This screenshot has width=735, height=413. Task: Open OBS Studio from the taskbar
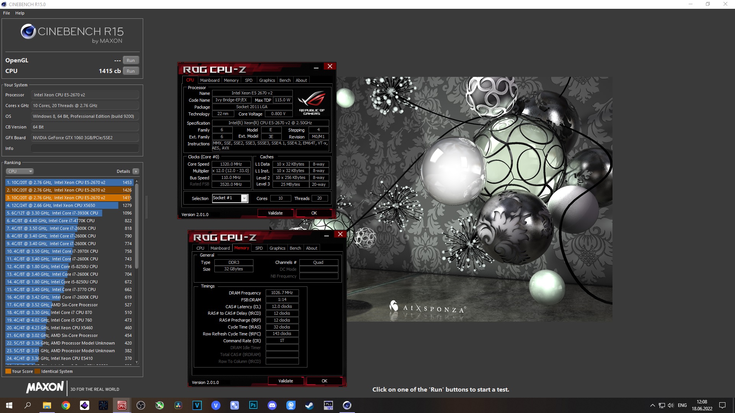click(141, 405)
